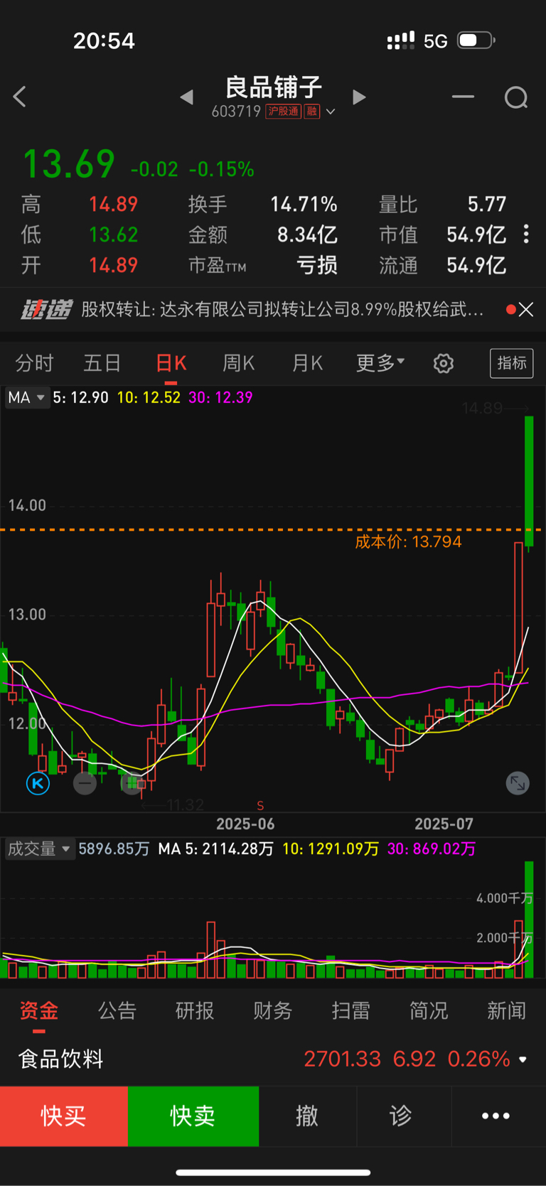Image resolution: width=546 pixels, height=1186 pixels.
Task: Tap the 换手 14.71% value
Action: [x=304, y=205]
